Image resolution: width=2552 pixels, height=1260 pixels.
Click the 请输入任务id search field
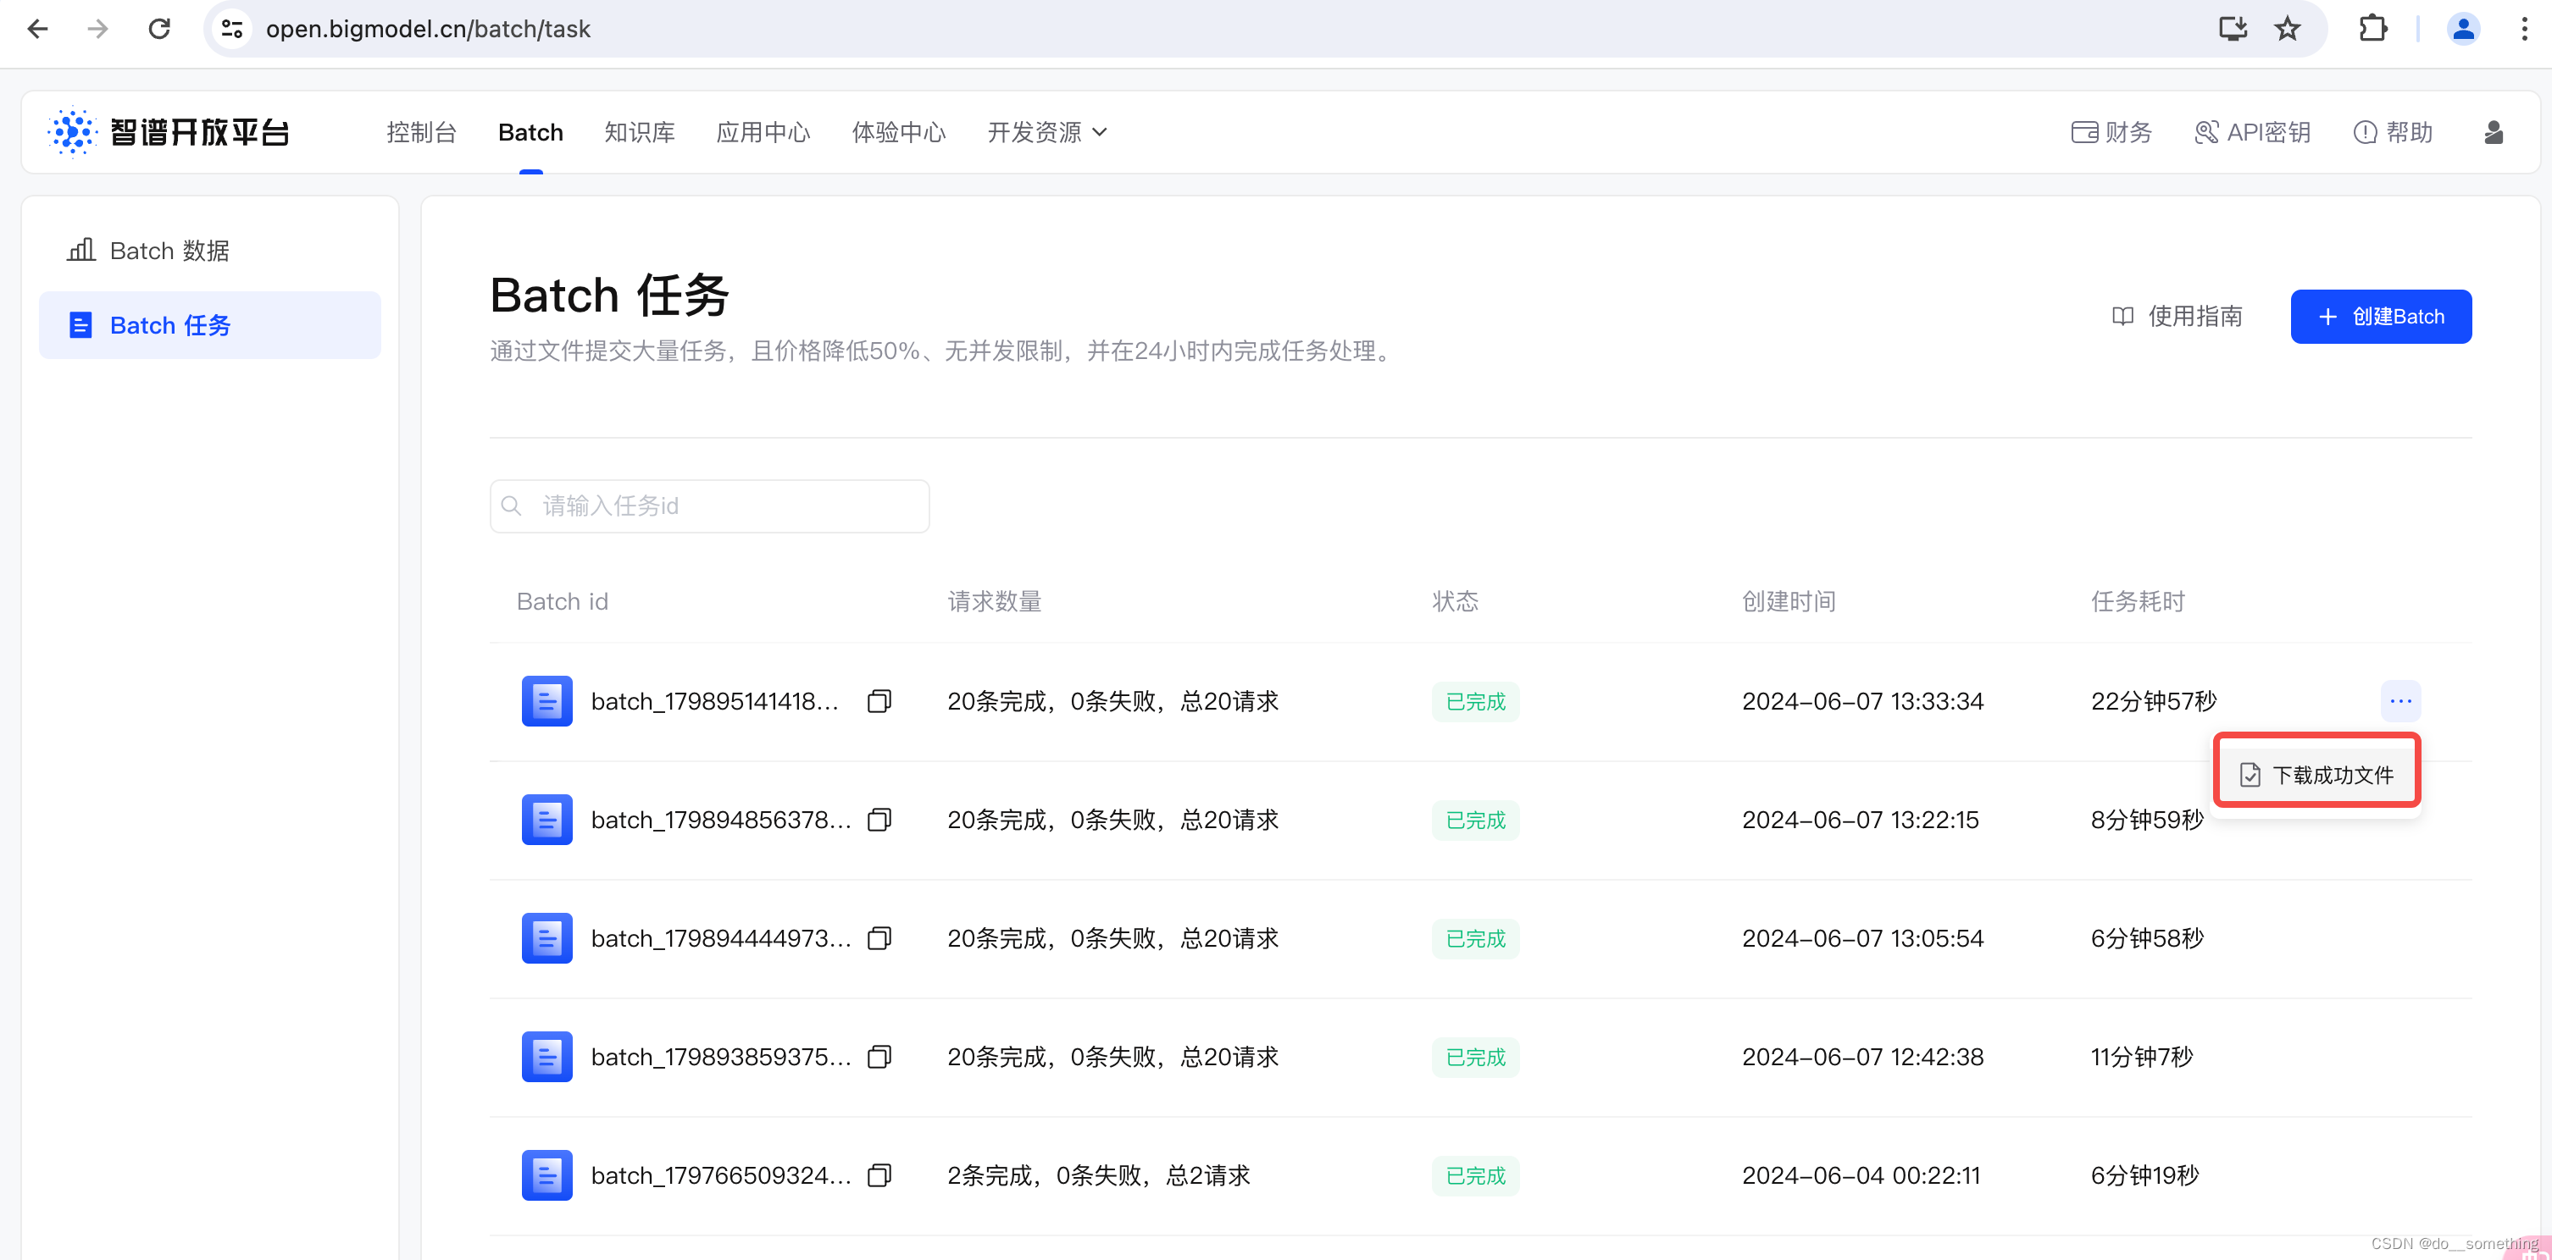(708, 506)
